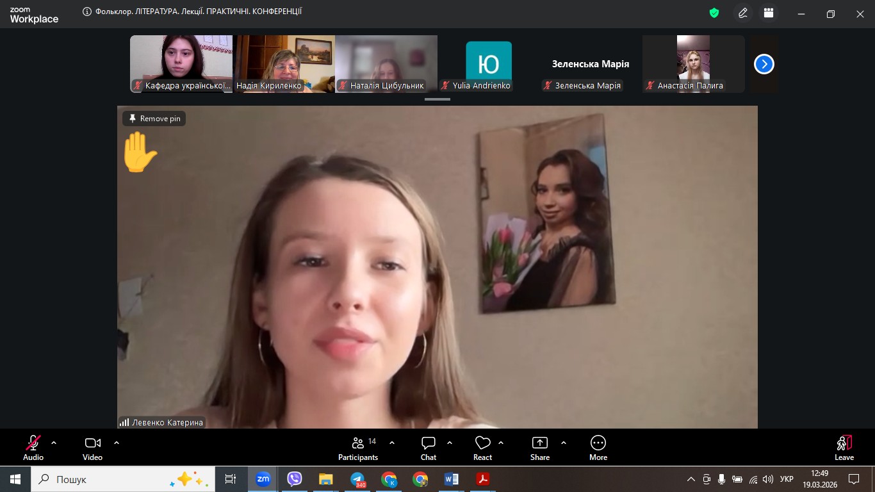Expand video options arrow next to Video
This screenshot has width=875, height=492.
click(x=117, y=443)
